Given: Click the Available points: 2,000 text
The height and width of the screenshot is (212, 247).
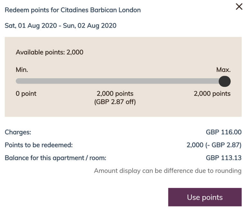Looking at the screenshot, I should [x=50, y=52].
